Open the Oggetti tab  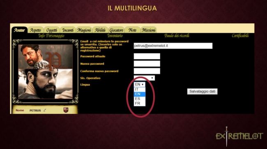52,30
